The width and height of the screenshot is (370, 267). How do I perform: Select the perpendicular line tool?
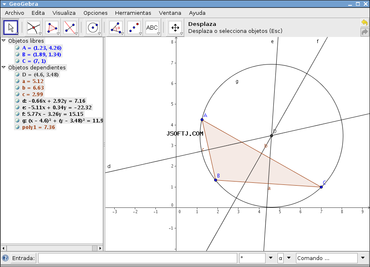click(x=70, y=28)
